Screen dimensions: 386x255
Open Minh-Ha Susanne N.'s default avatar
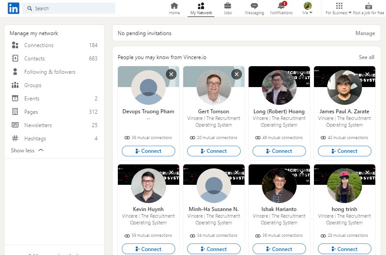[x=213, y=186]
